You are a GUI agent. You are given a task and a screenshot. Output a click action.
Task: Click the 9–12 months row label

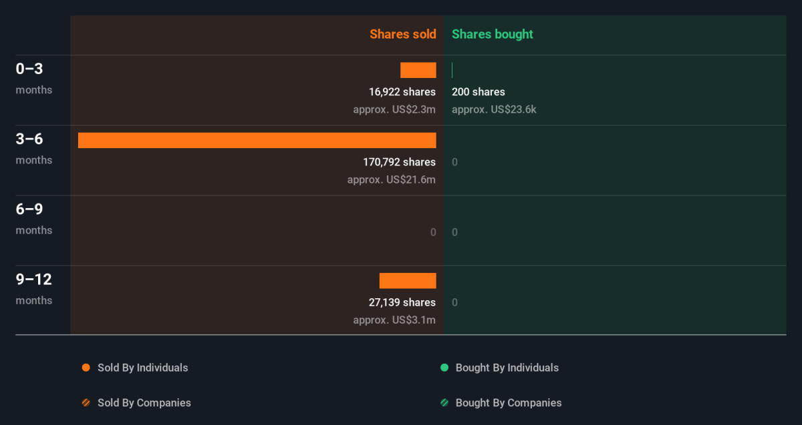pos(34,289)
